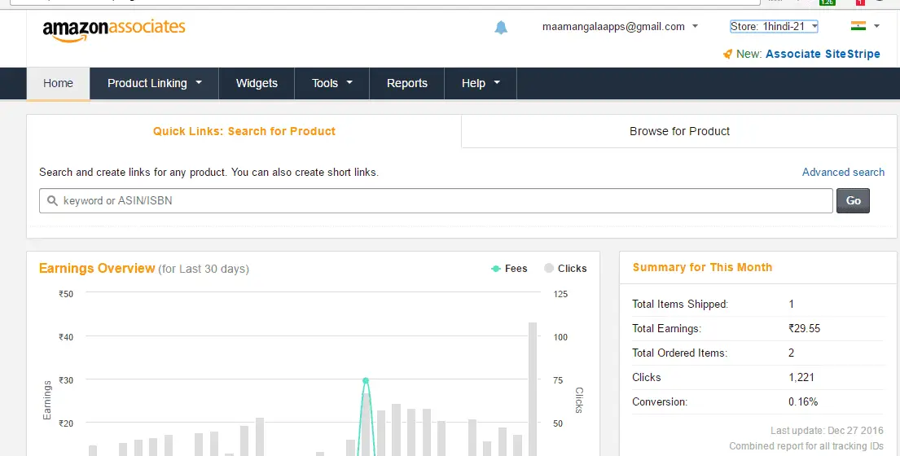The width and height of the screenshot is (900, 456).
Task: Click the ₹50 earnings axis label
Action: [66, 294]
